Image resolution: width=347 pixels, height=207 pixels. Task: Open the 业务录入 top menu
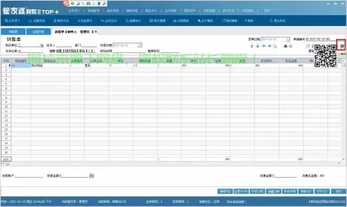74,11
